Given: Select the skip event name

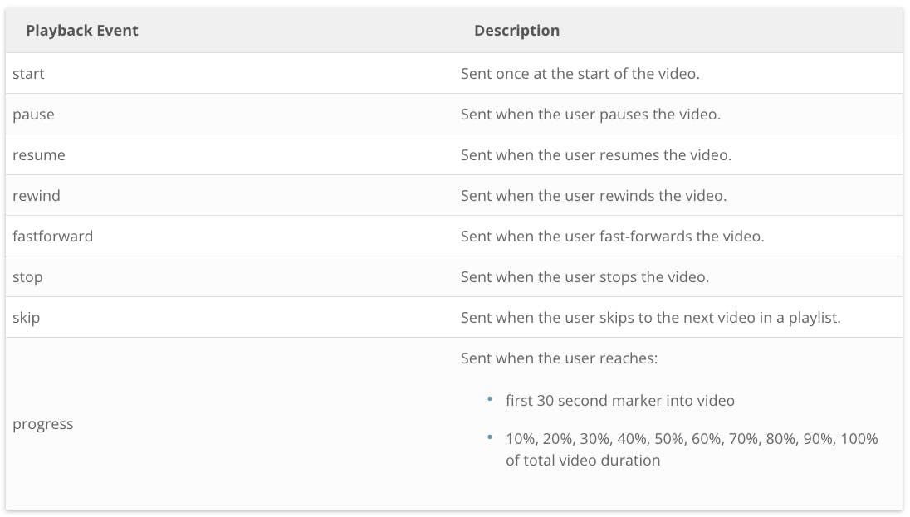Looking at the screenshot, I should 26,318.
